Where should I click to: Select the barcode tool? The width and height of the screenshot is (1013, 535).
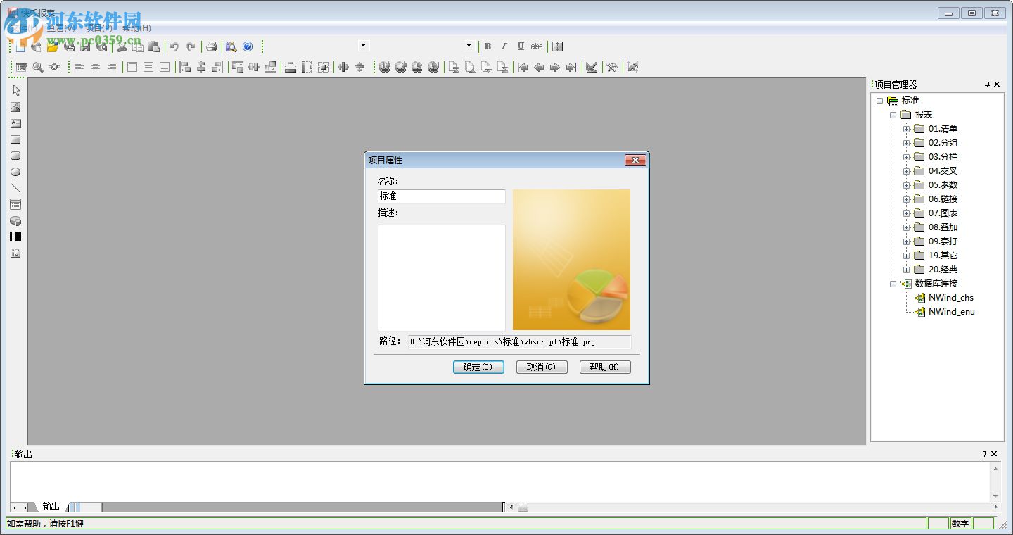tap(15, 236)
